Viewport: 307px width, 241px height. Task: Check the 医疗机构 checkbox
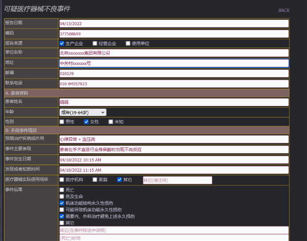tap(62, 180)
